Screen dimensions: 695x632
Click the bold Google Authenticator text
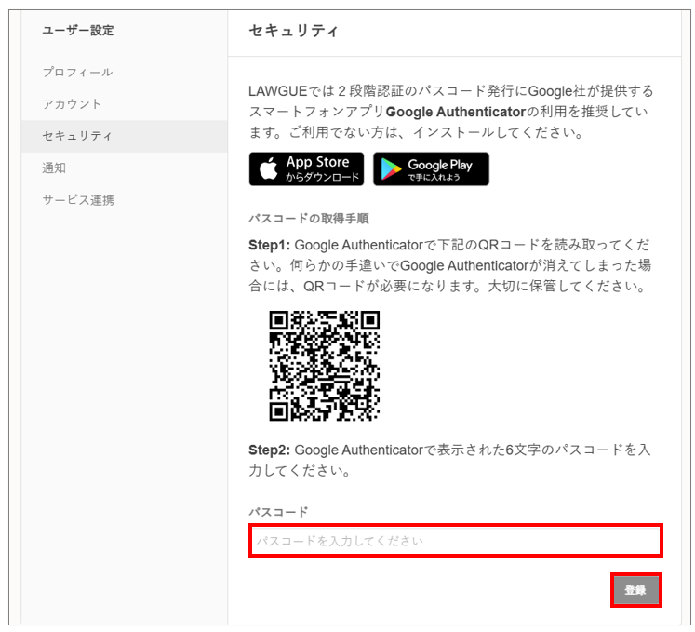456,112
